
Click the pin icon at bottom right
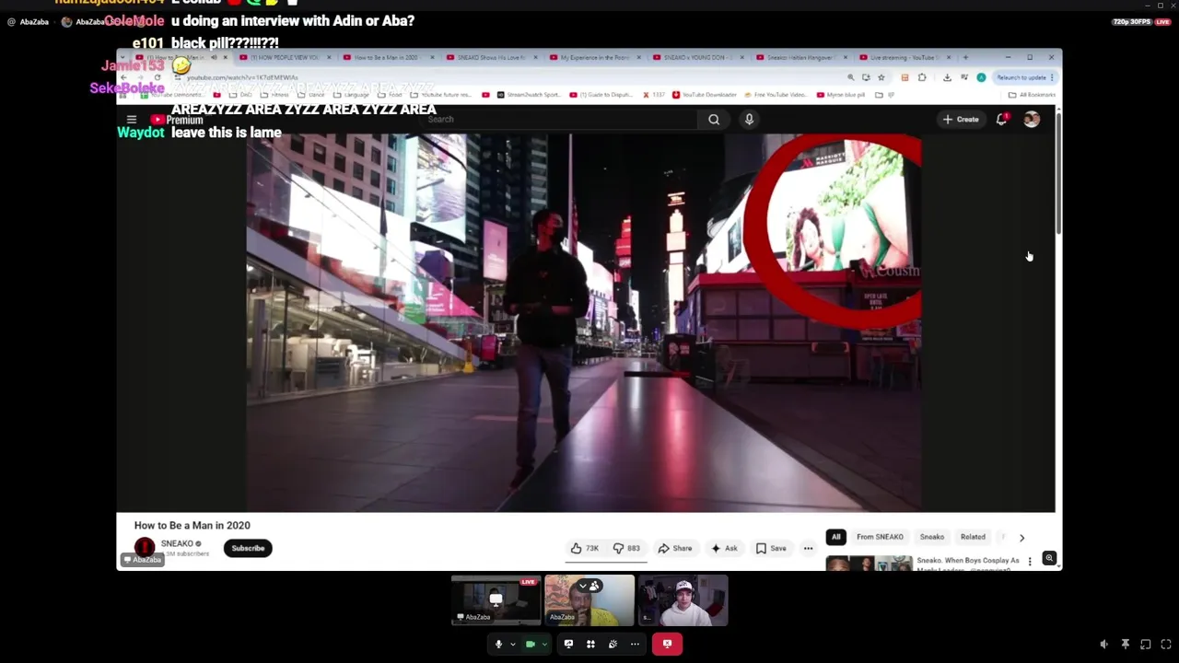(1125, 645)
